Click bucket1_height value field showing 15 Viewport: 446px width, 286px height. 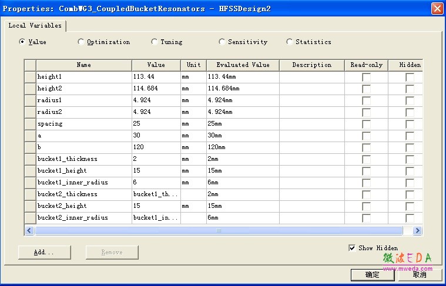[156, 171]
